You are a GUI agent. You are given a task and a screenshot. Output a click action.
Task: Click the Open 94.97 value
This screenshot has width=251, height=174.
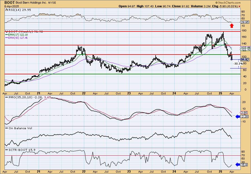click(x=127, y=6)
